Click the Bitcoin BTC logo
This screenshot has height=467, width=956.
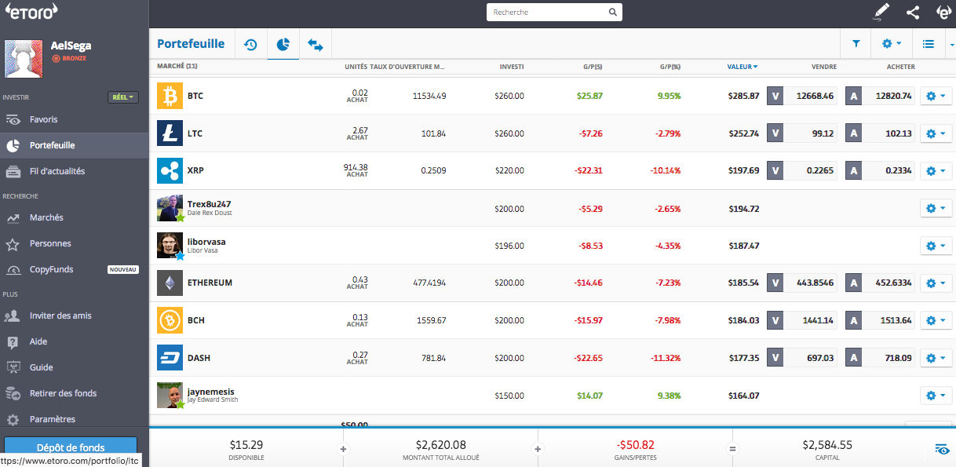[170, 96]
